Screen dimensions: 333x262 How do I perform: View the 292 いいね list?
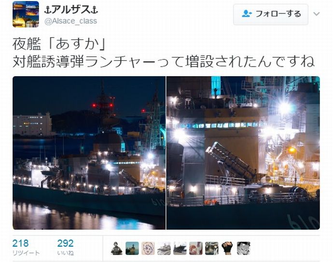click(x=66, y=248)
